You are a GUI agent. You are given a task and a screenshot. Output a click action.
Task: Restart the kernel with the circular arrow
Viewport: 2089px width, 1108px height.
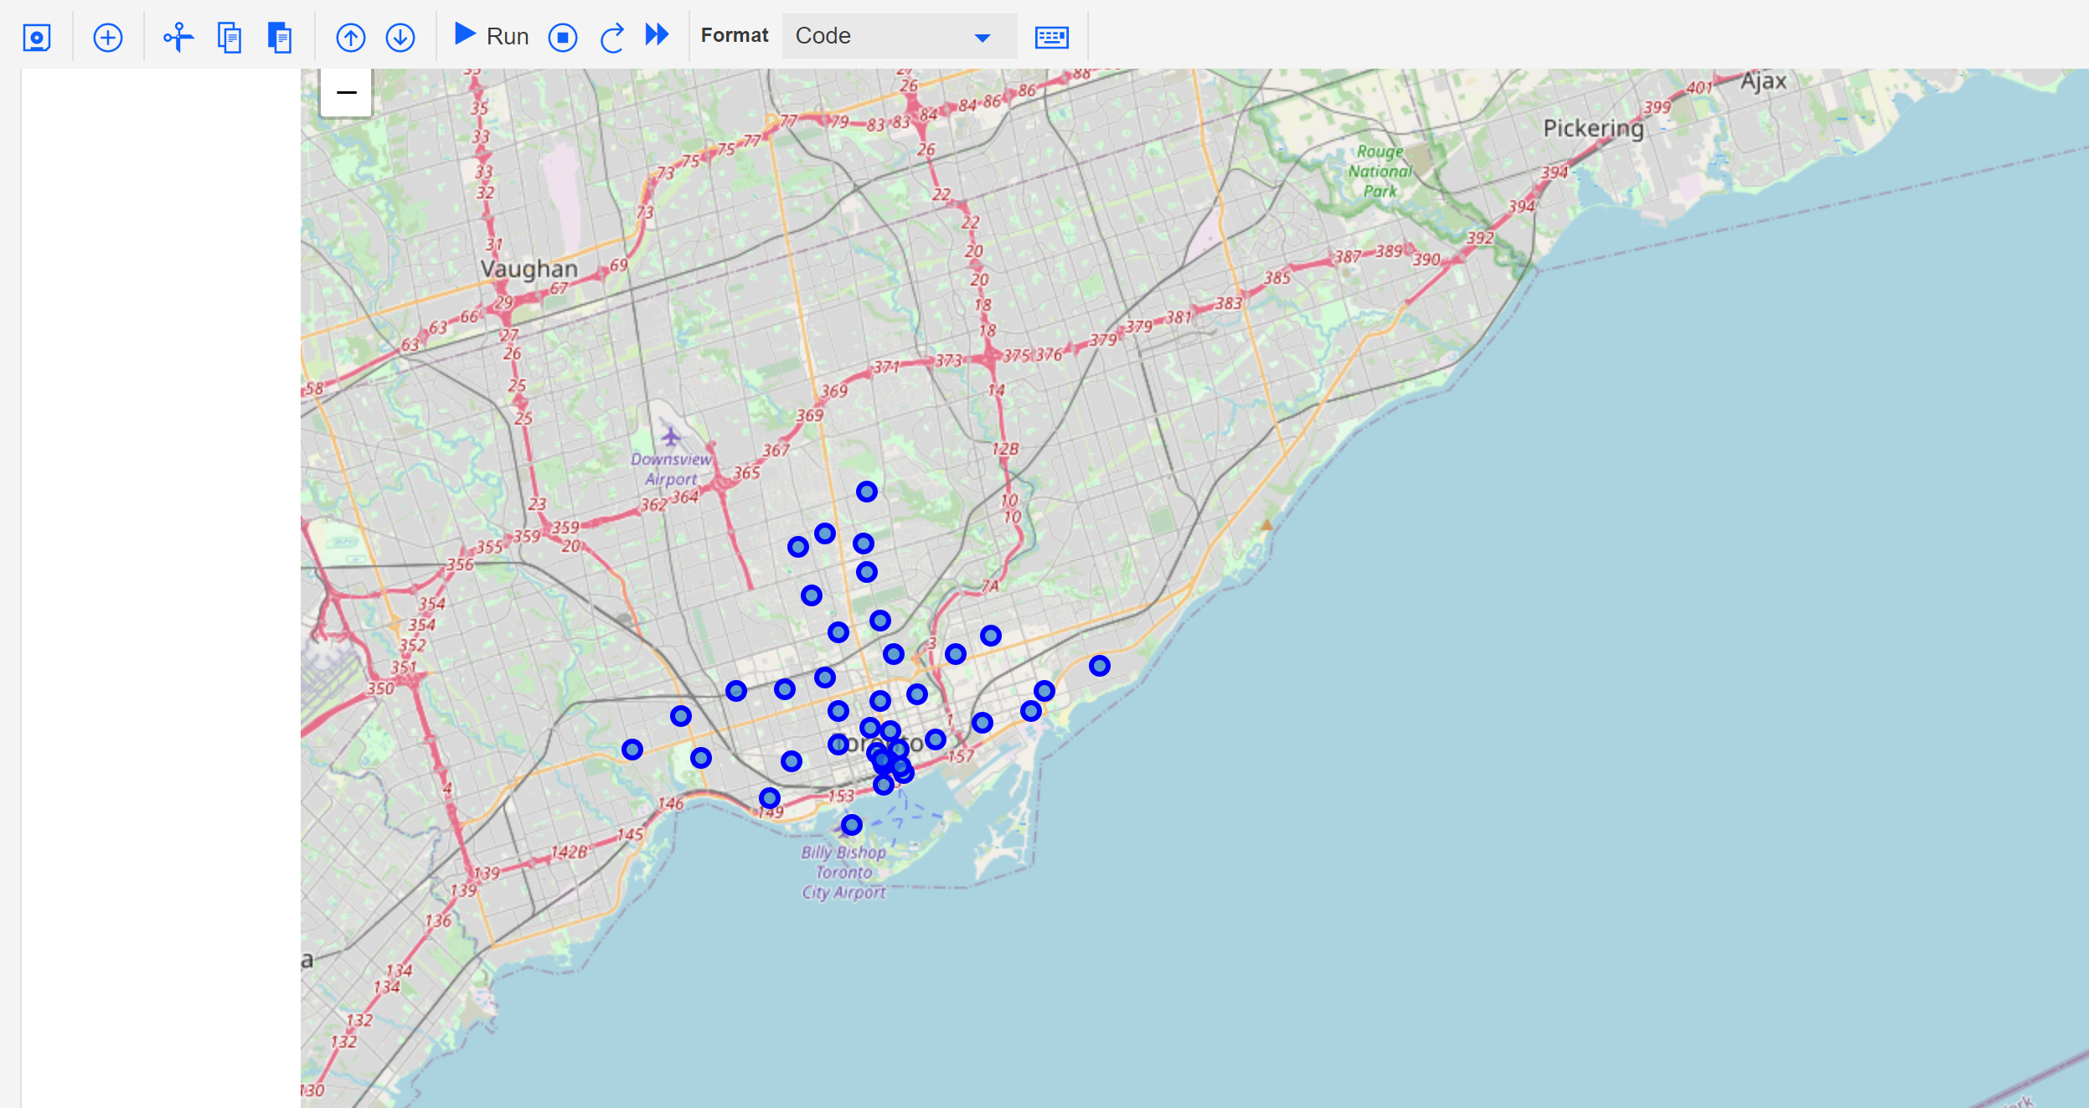(x=612, y=38)
